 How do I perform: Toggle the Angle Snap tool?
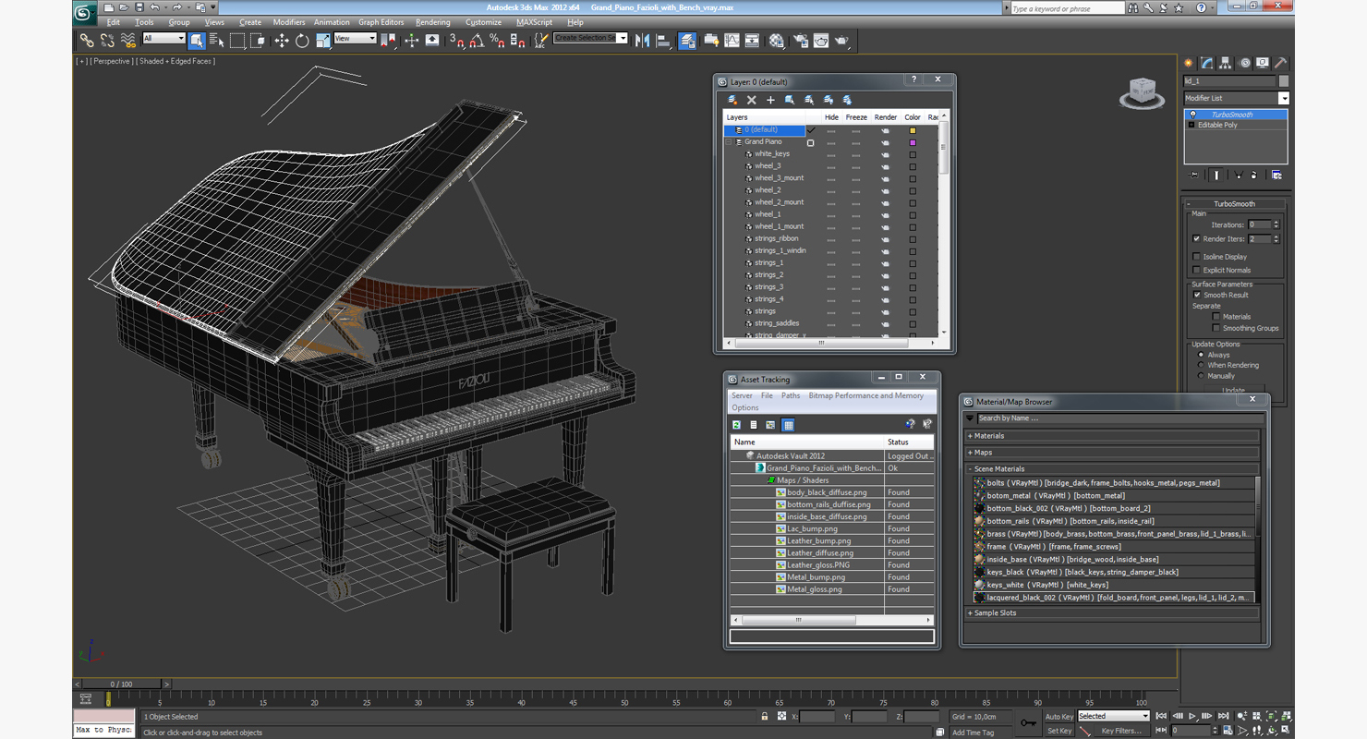pos(477,40)
